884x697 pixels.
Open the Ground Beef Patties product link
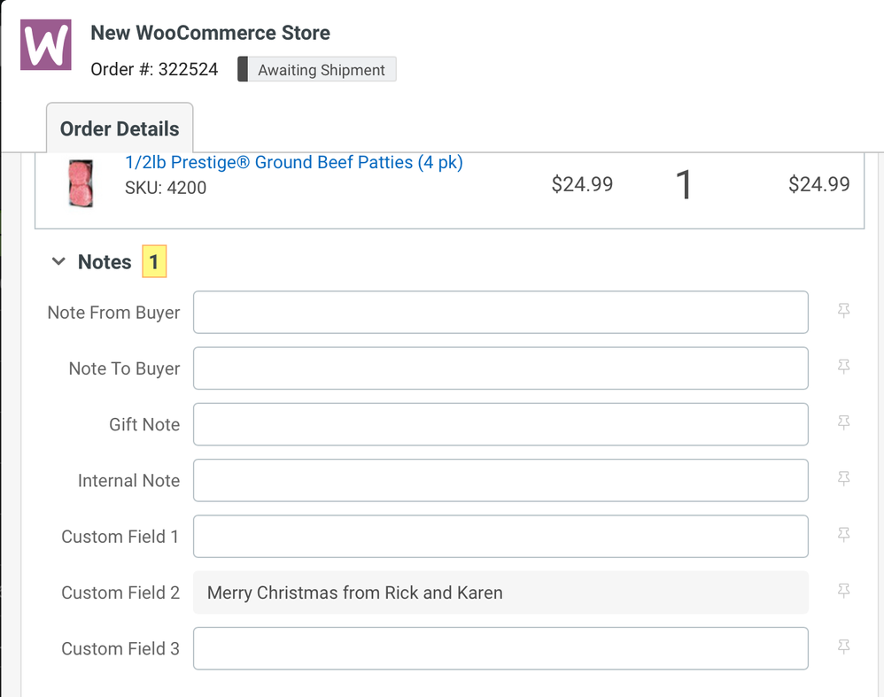(x=293, y=163)
